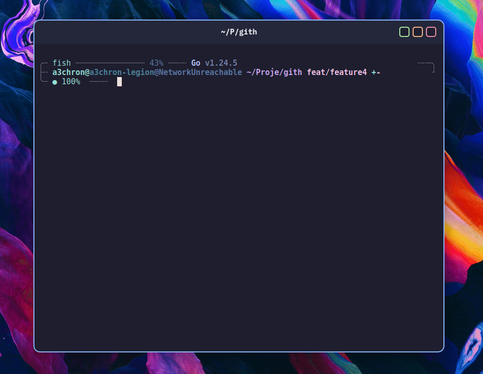Click the "+-" git status symbols

(376, 72)
